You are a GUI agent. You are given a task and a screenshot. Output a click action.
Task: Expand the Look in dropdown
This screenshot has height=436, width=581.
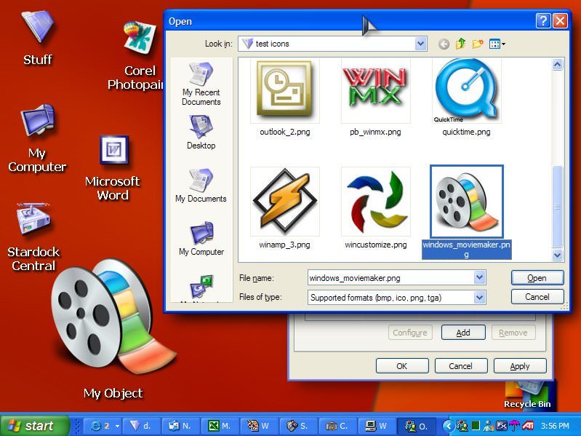pos(420,44)
